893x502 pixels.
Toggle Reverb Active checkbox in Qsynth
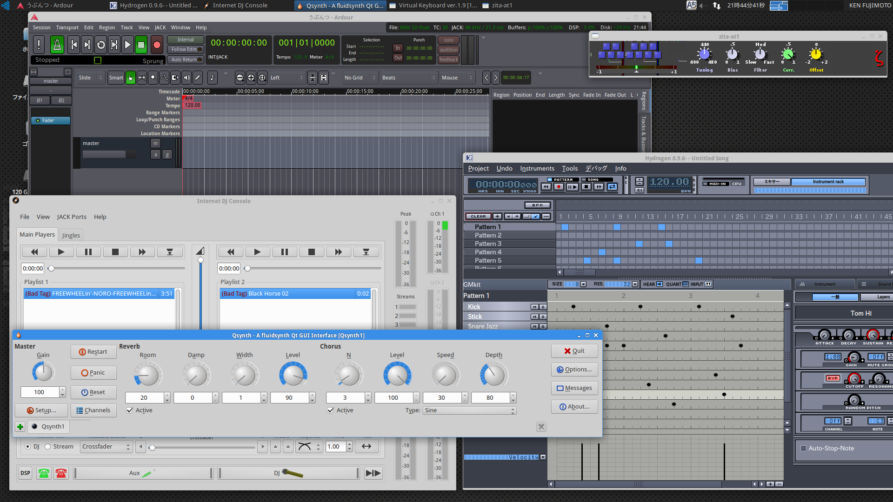click(130, 410)
